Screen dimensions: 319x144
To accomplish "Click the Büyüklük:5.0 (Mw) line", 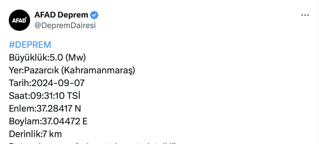I will [47, 58].
